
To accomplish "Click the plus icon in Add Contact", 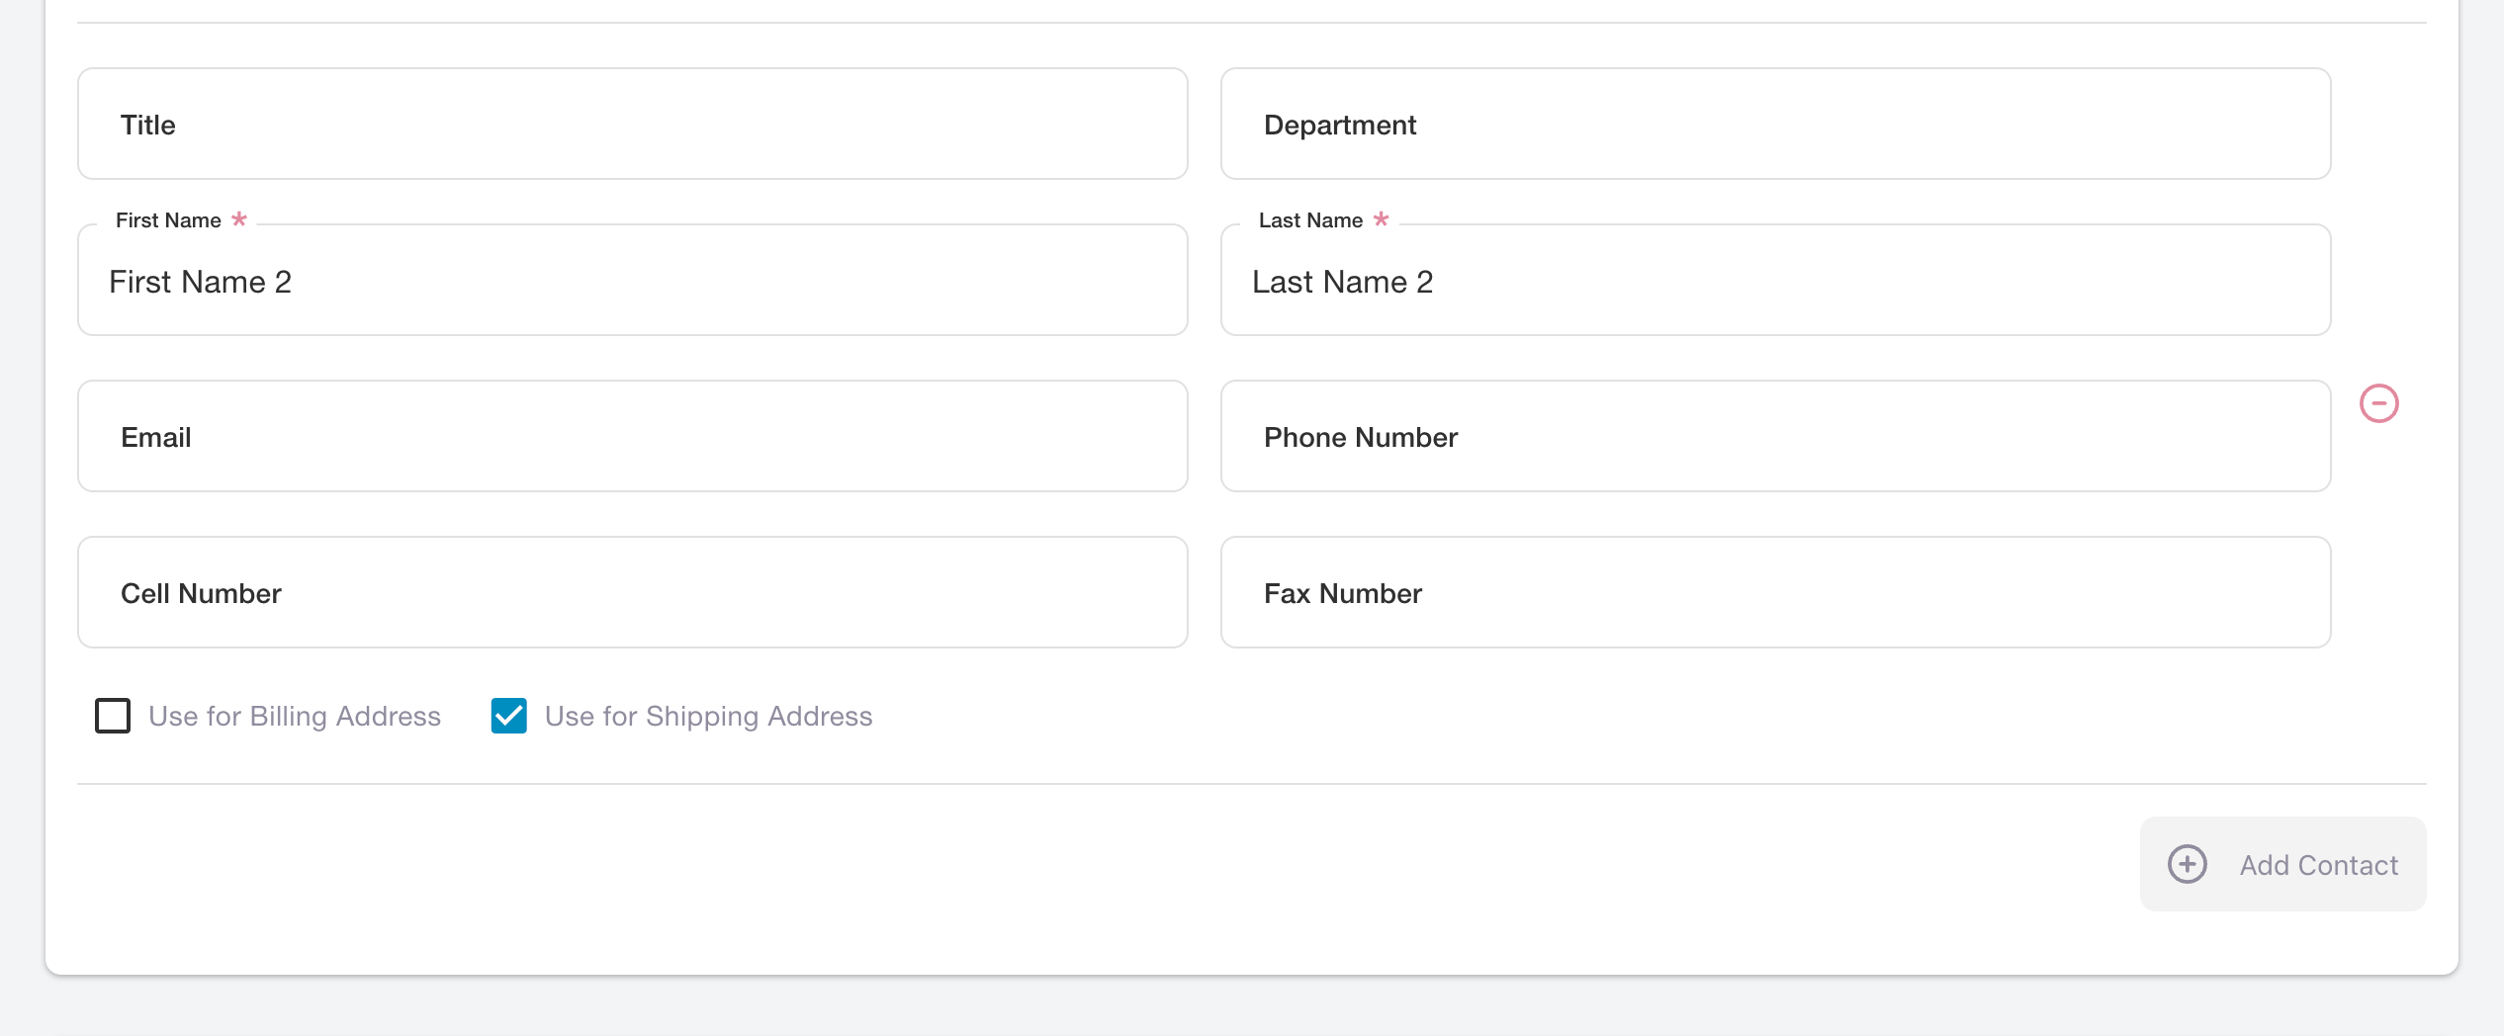I will (x=2187, y=864).
